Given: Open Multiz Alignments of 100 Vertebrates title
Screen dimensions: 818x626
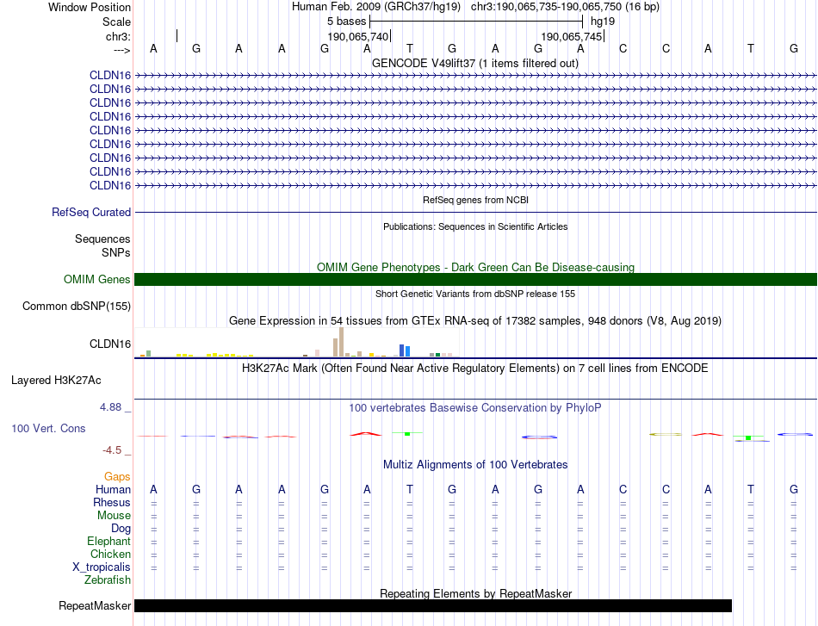Looking at the screenshot, I should click(x=475, y=465).
